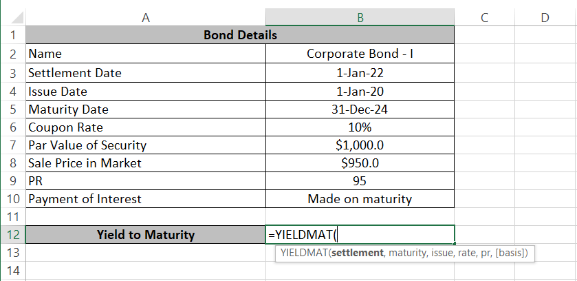This screenshot has height=281, width=577.
Task: Click row 1 header
Action: [12, 34]
